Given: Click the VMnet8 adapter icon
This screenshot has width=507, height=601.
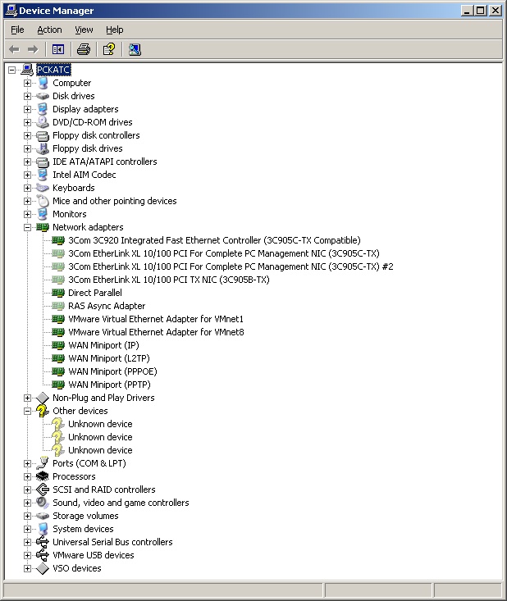Looking at the screenshot, I should [x=58, y=332].
